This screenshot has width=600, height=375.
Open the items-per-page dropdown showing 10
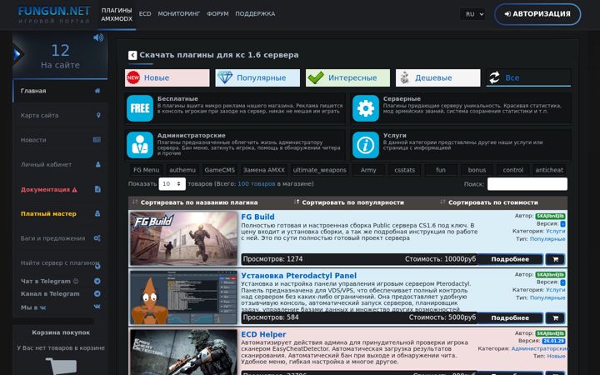[x=172, y=183]
